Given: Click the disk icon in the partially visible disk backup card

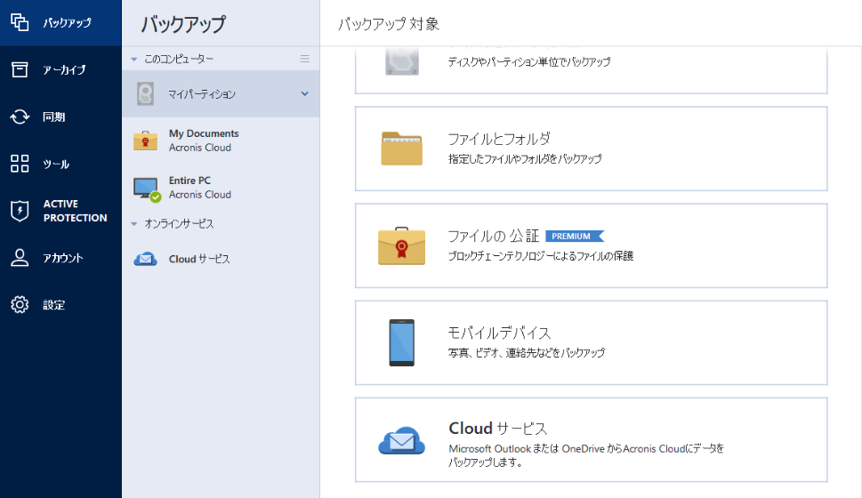Looking at the screenshot, I should click(402, 61).
